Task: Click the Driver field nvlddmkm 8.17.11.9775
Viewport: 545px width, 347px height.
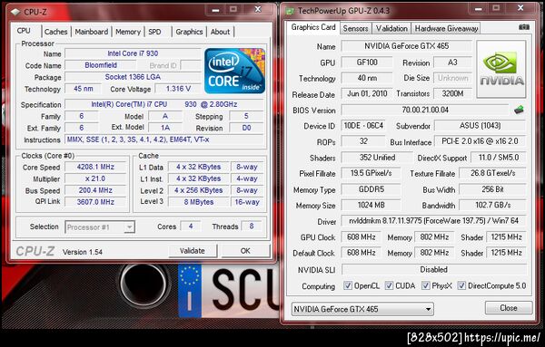Action: click(x=433, y=220)
